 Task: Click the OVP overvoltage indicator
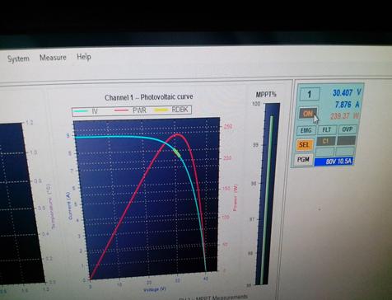pos(348,129)
